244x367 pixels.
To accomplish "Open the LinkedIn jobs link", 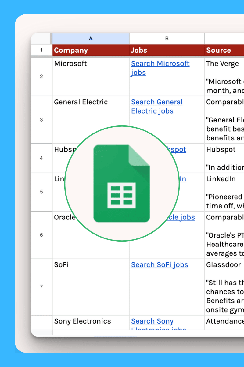I will coord(183,179).
